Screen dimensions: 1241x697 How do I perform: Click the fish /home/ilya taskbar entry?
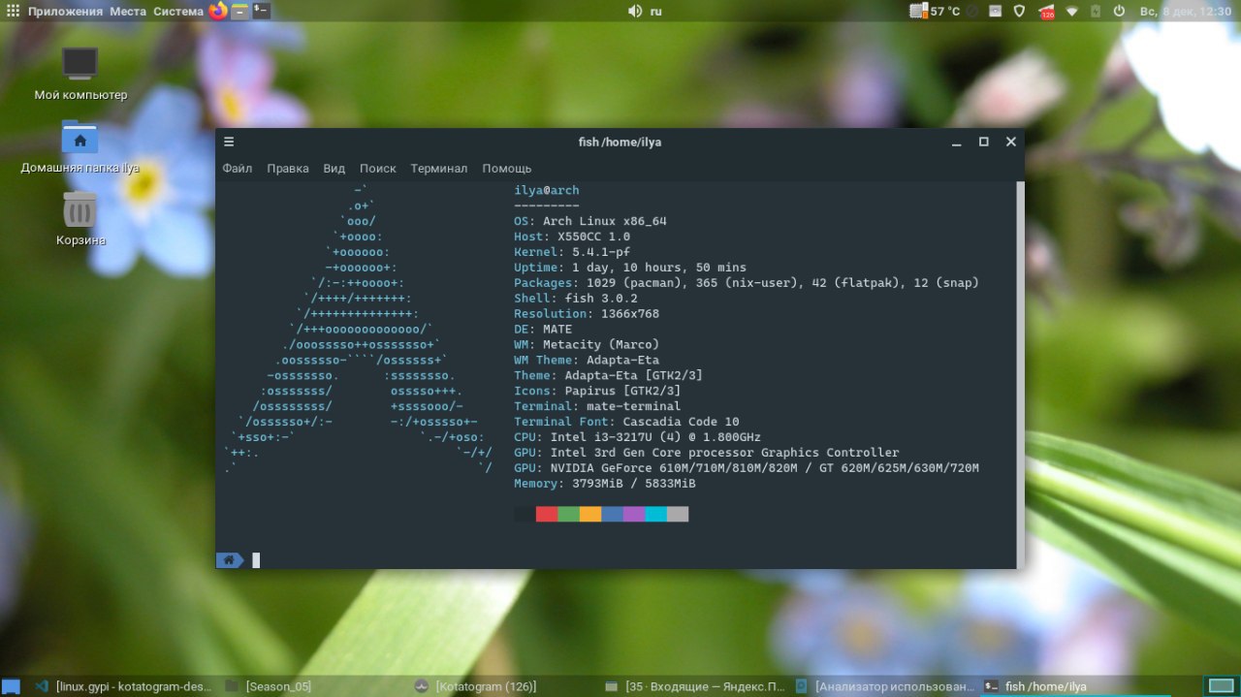point(1074,686)
